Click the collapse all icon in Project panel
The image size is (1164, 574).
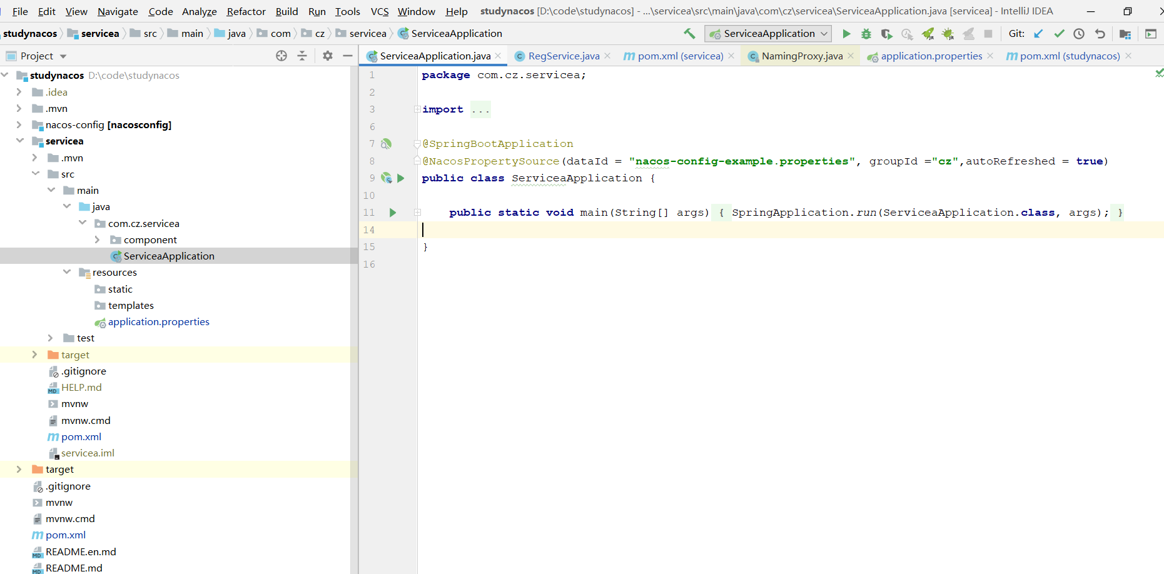click(x=302, y=56)
